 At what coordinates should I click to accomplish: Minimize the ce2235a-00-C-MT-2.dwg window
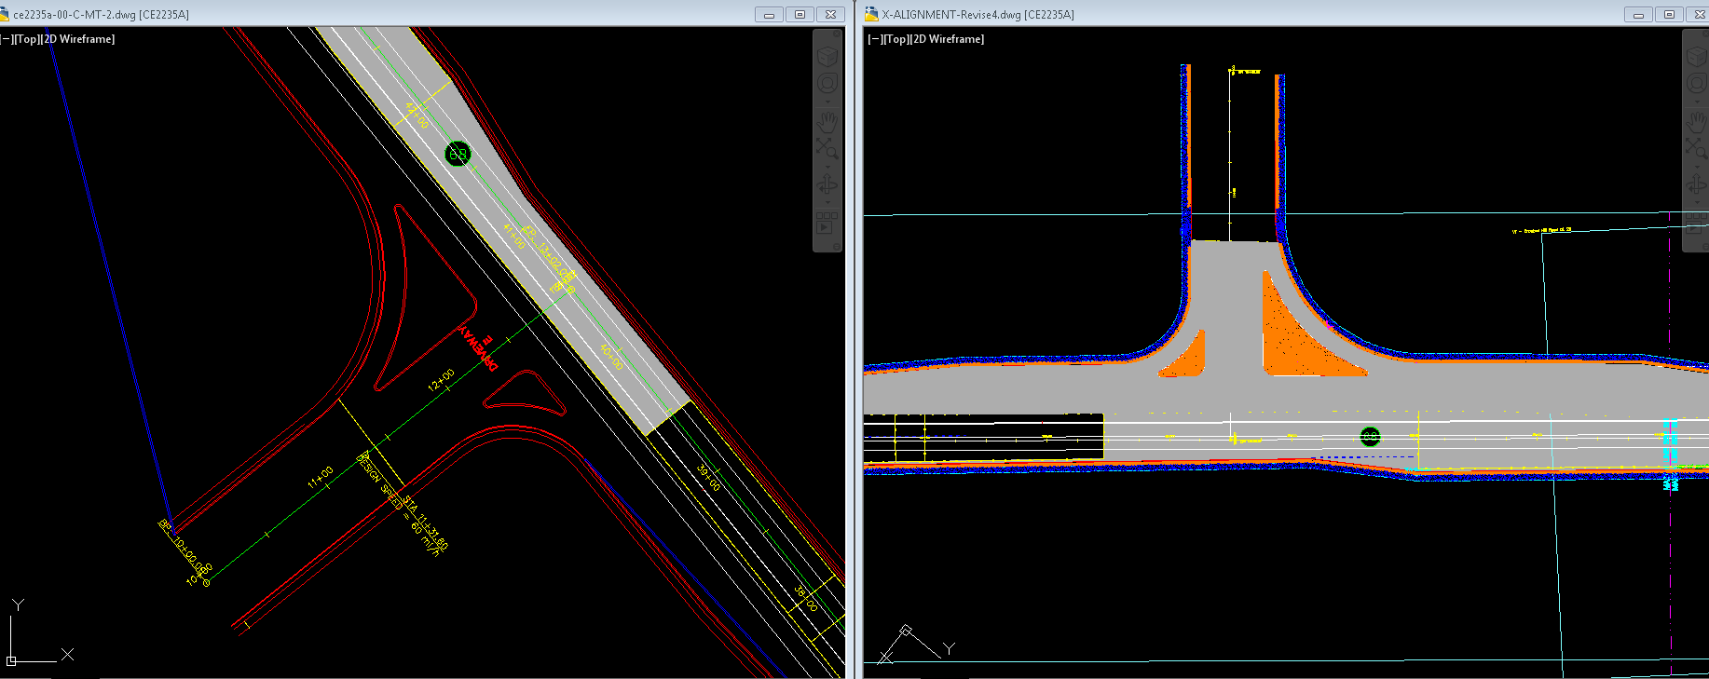pyautogui.click(x=769, y=14)
